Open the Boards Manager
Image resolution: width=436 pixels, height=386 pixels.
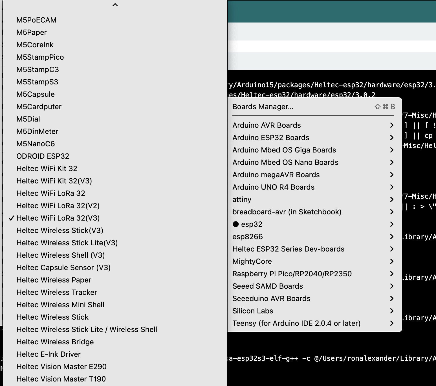263,107
